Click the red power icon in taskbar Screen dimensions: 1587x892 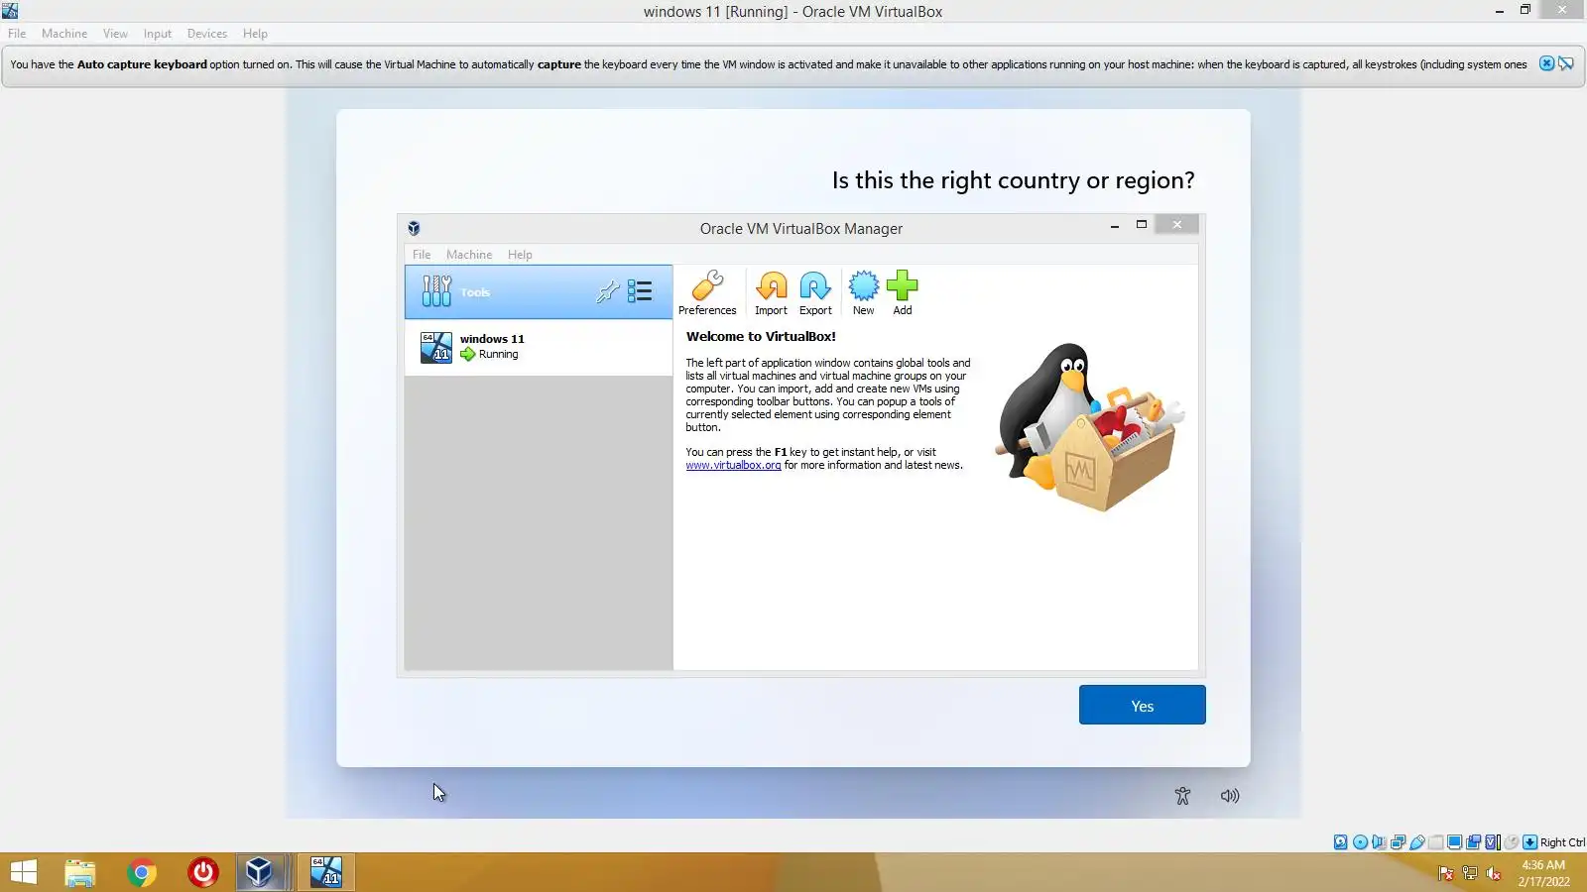tap(203, 872)
